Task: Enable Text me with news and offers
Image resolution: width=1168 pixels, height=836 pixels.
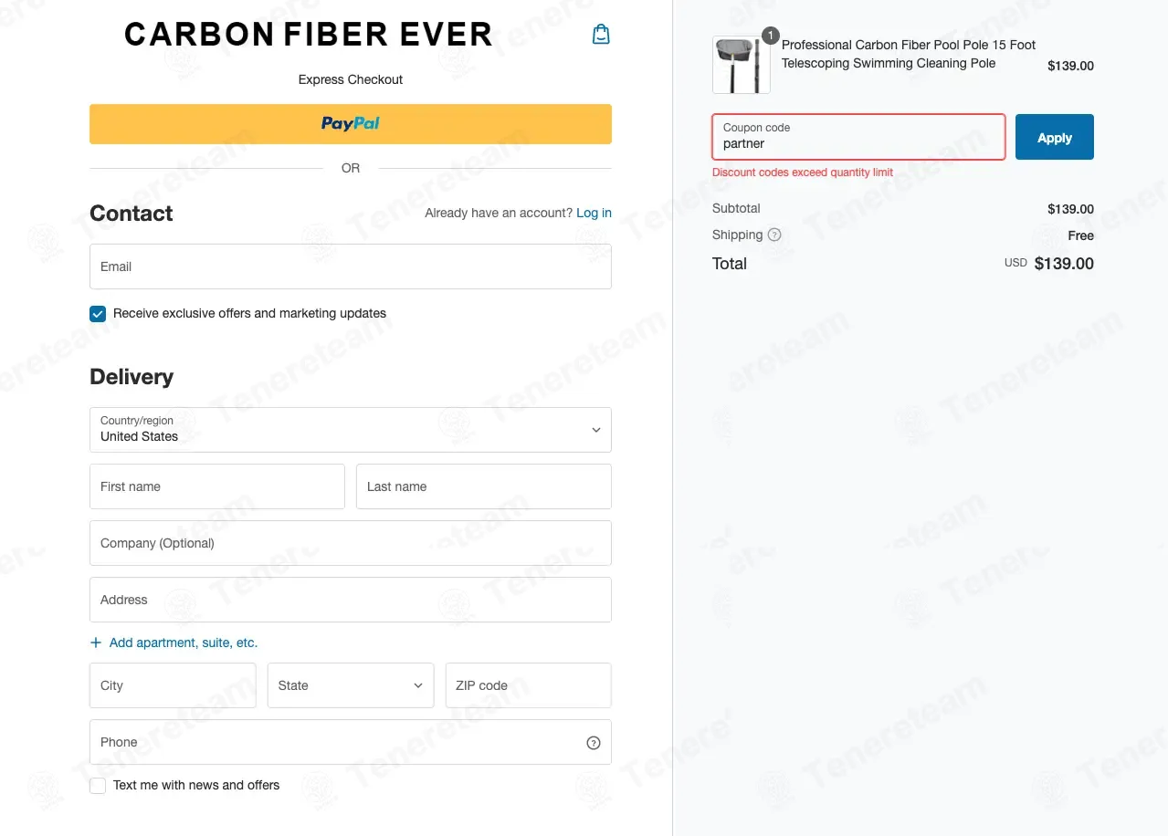Action: [x=98, y=785]
